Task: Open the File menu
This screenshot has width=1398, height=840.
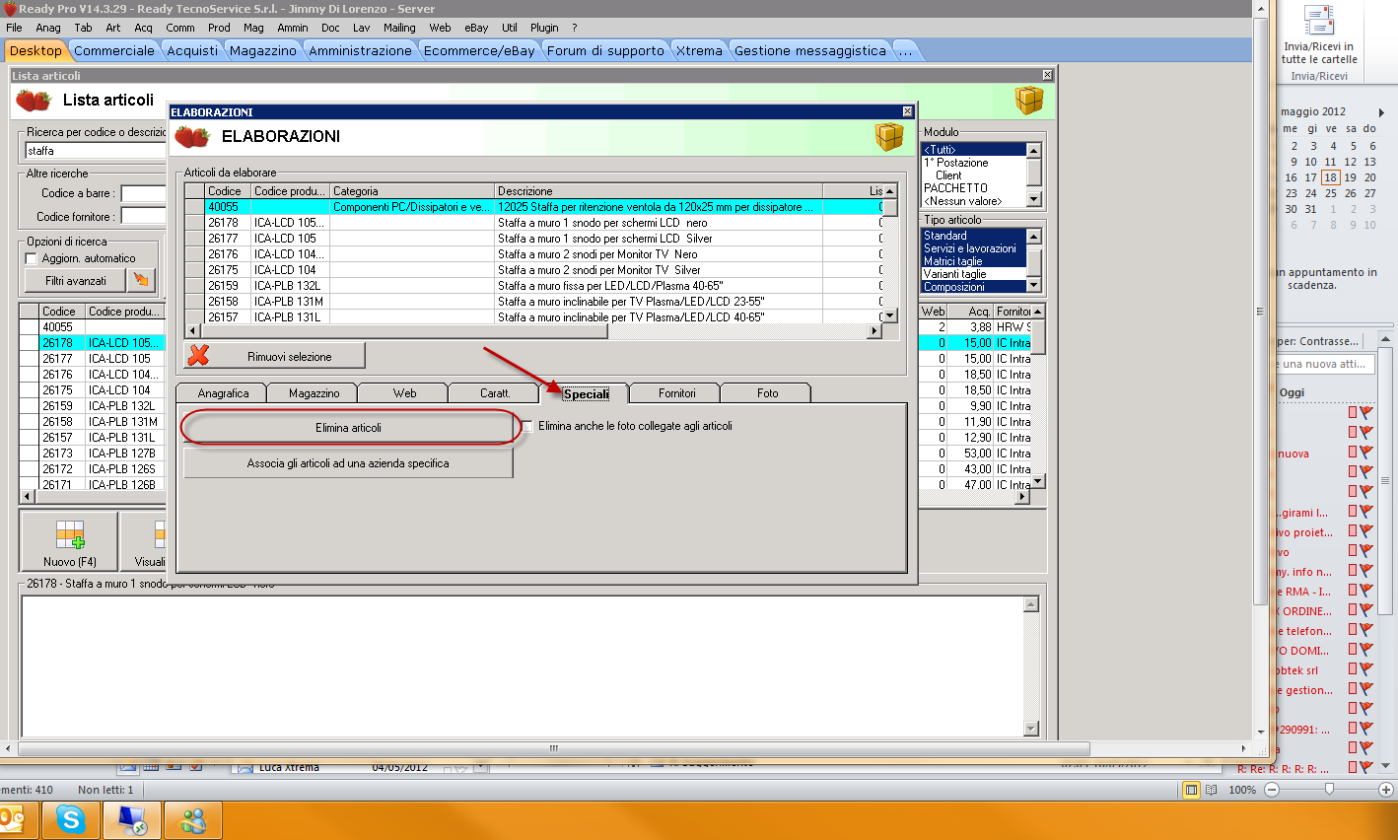Action: [x=14, y=28]
